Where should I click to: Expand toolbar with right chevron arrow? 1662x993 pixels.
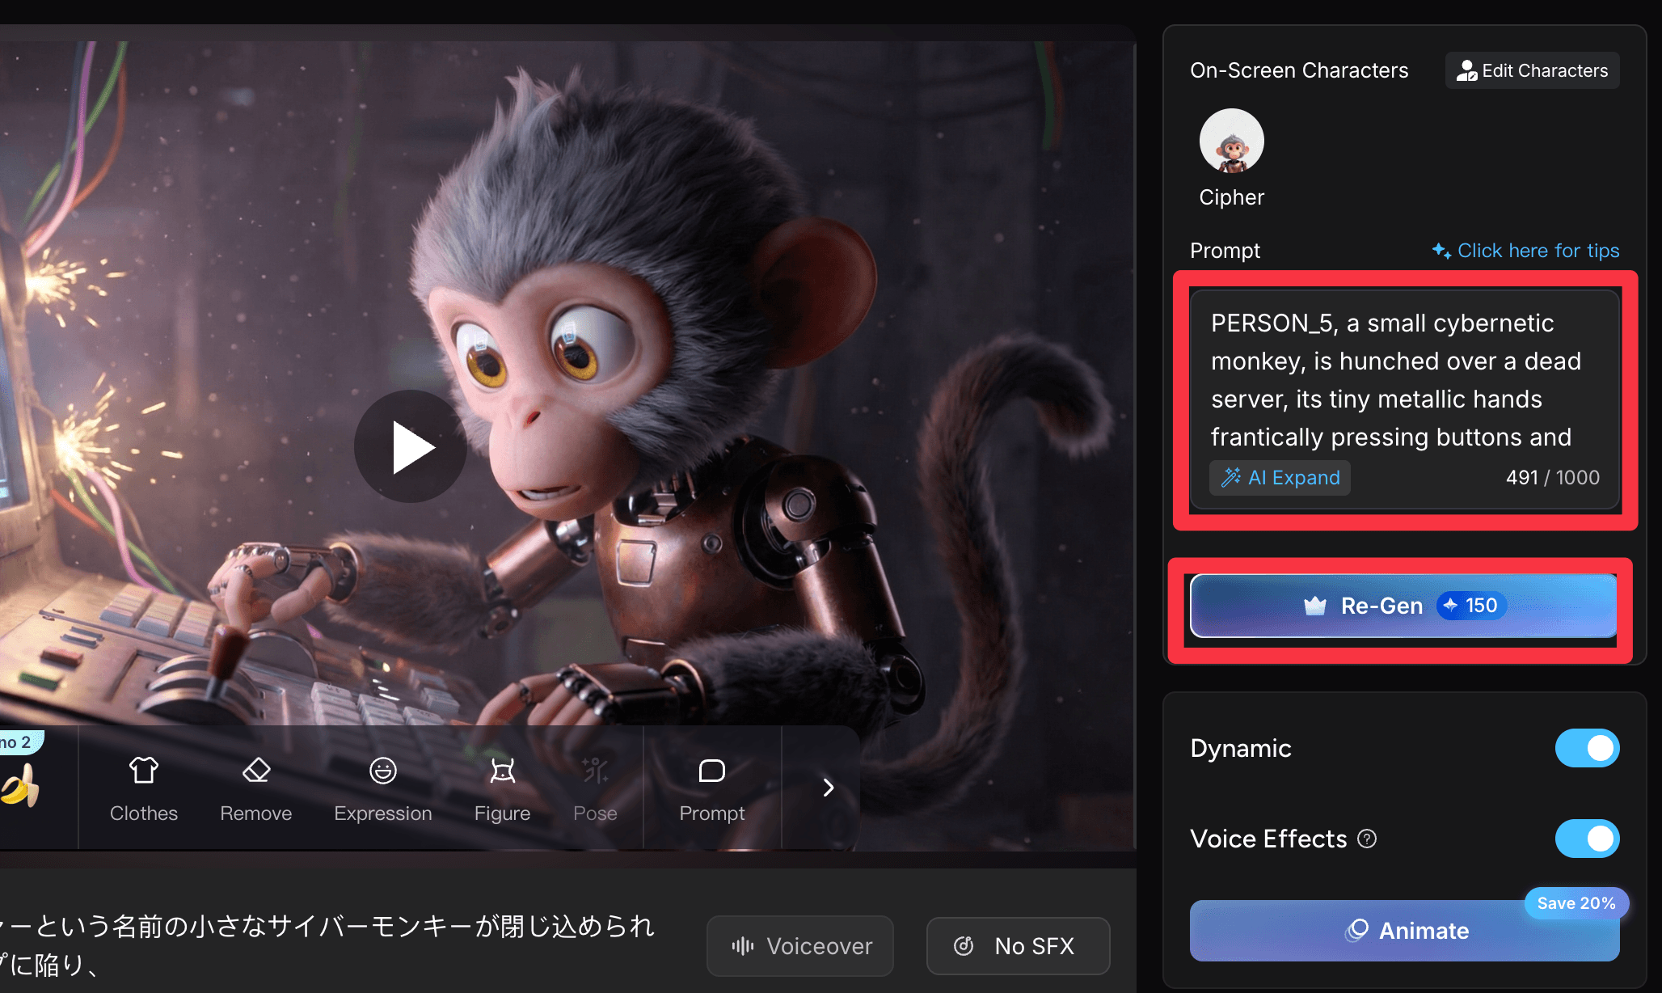pyautogui.click(x=828, y=788)
